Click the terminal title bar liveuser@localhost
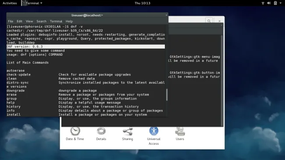Image resolution: width=285 pixels, height=160 pixels. click(x=87, y=15)
